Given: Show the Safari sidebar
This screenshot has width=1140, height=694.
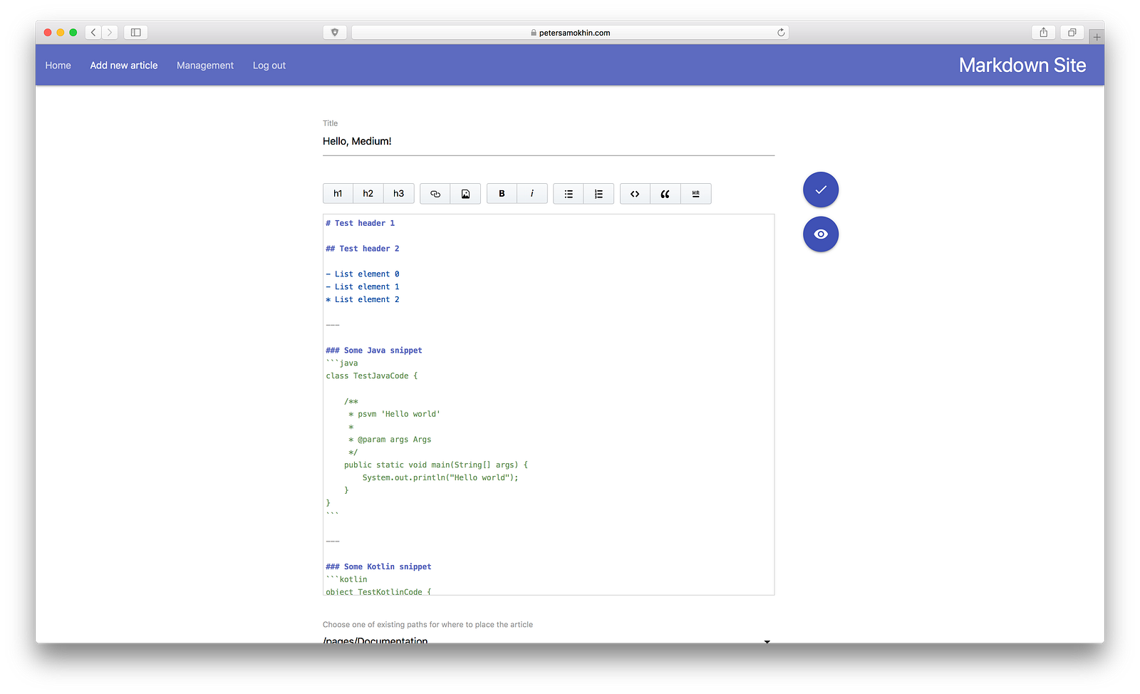Looking at the screenshot, I should point(135,32).
